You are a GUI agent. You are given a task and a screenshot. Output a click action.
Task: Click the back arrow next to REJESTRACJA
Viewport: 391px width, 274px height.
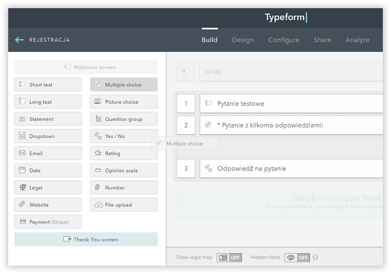tap(19, 40)
